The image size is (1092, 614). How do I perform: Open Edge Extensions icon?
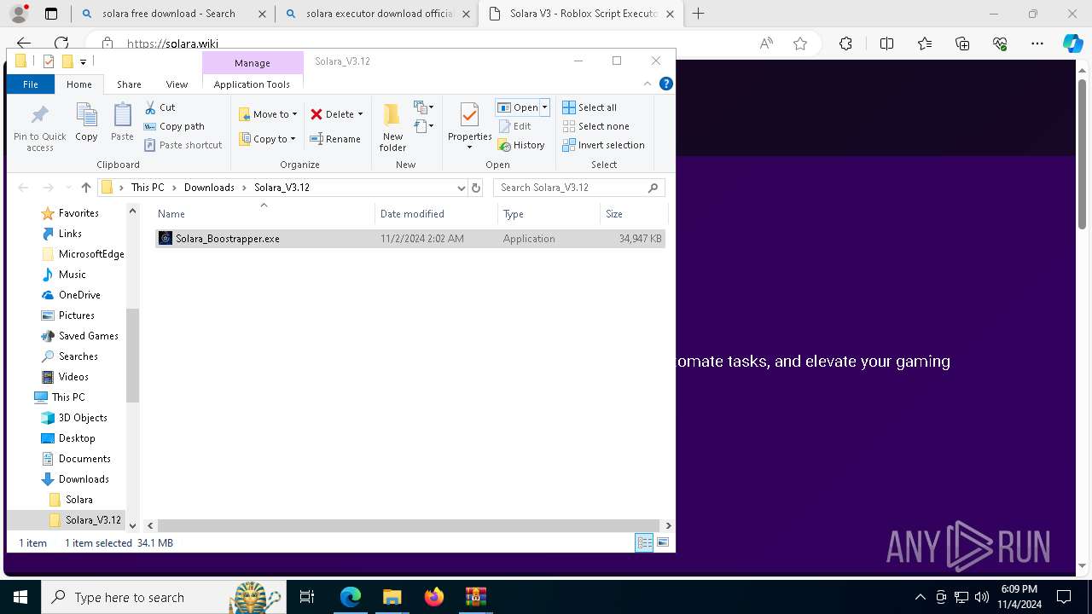tap(845, 43)
